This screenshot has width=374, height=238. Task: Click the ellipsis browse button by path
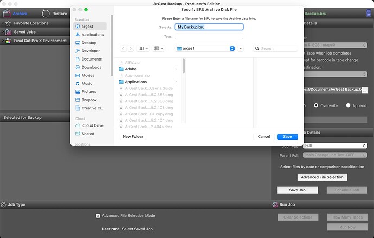pyautogui.click(x=365, y=90)
